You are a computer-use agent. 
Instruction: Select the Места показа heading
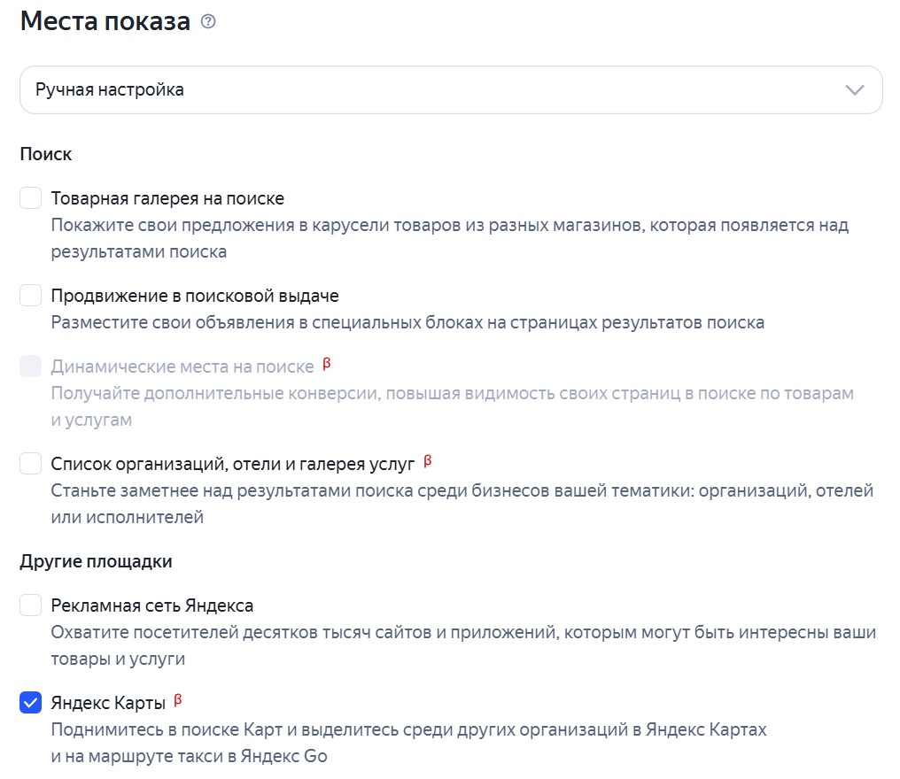point(105,22)
